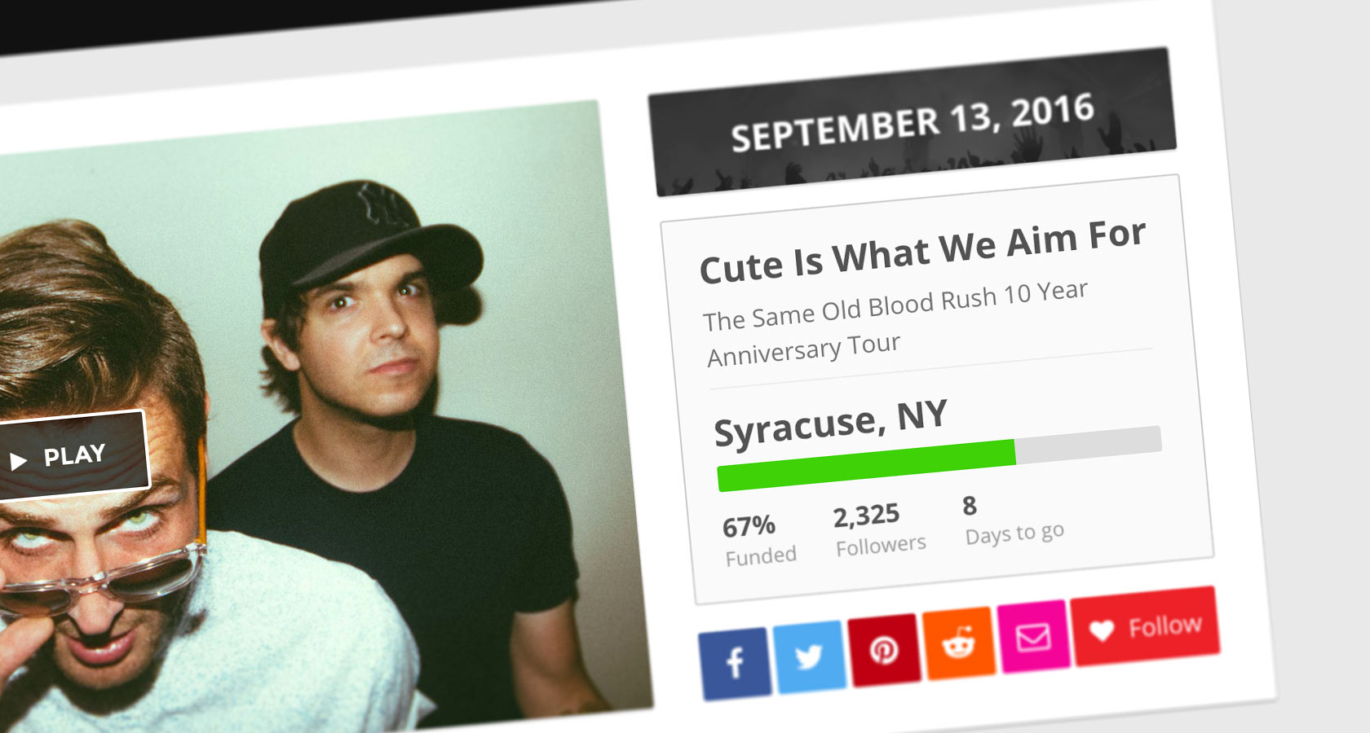Share to Reddit using the orange icon
This screenshot has height=733, width=1370.
click(958, 643)
